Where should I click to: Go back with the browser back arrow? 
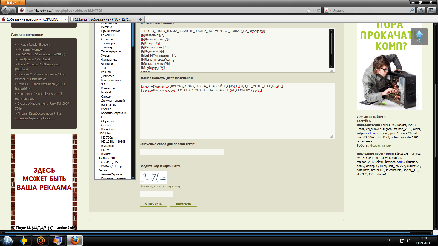pos(5,10)
